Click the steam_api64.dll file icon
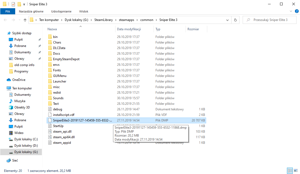The width and height of the screenshot is (300, 174). (x=50, y=137)
